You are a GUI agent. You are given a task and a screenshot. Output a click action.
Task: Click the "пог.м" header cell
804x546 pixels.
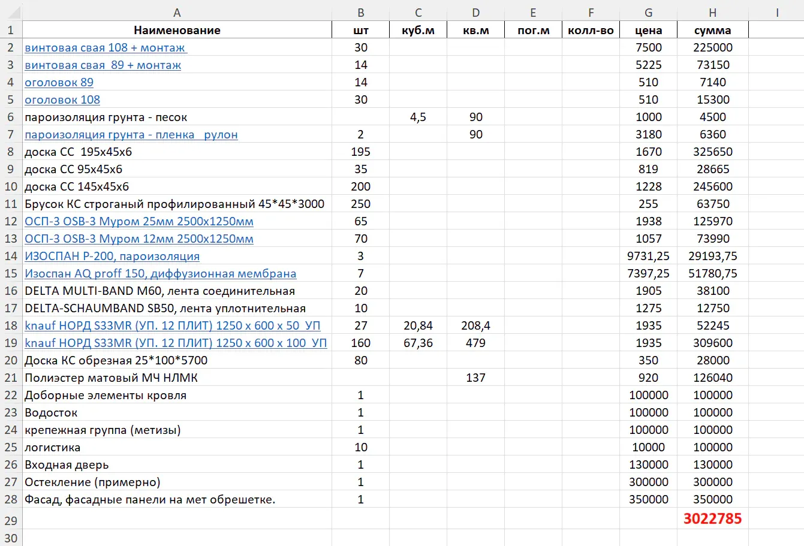pos(534,31)
